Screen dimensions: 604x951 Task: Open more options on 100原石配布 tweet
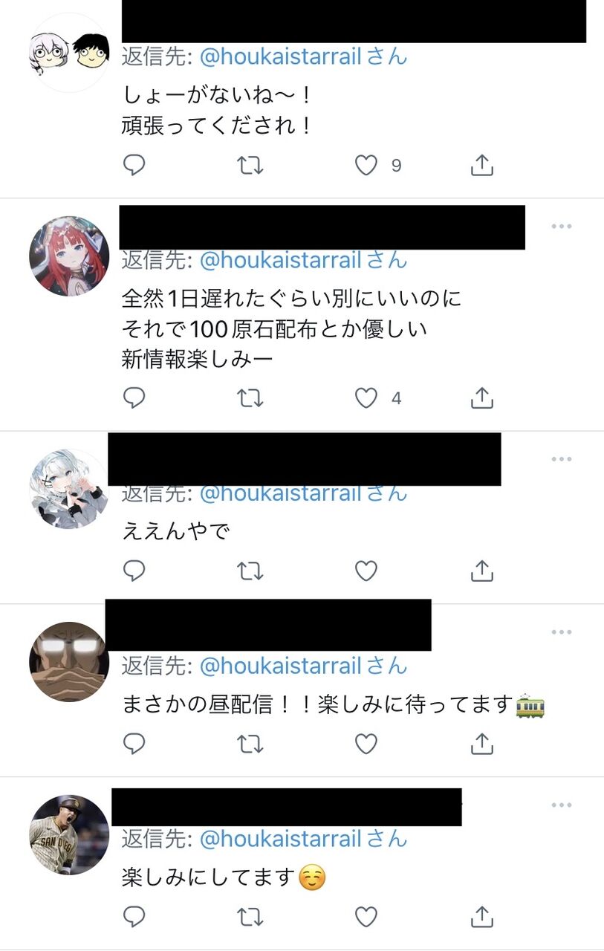pyautogui.click(x=562, y=226)
